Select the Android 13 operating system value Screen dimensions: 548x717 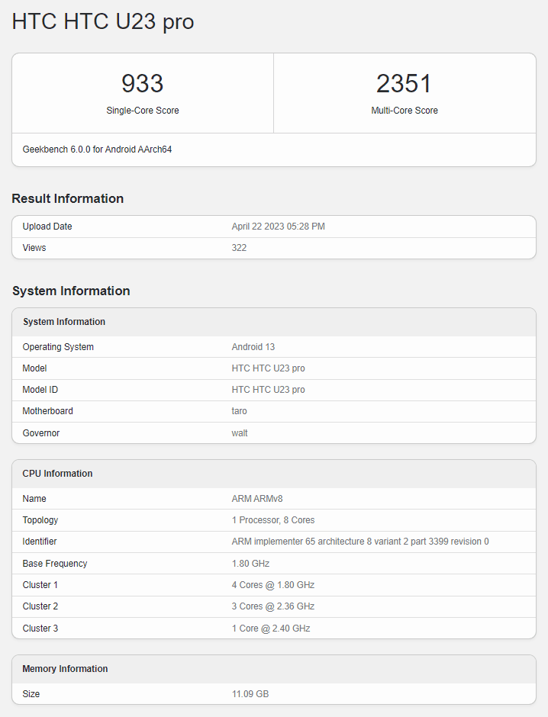click(x=253, y=347)
